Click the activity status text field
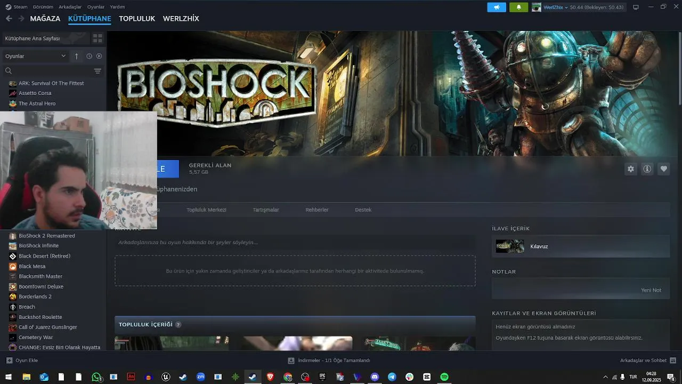 click(x=295, y=242)
